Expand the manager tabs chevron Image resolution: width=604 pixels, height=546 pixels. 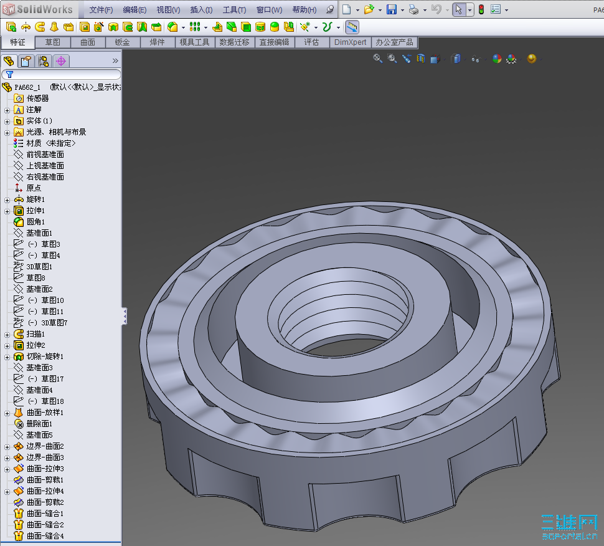[x=115, y=61]
